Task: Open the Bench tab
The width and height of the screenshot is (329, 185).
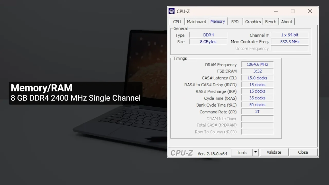Action: [x=270, y=22]
